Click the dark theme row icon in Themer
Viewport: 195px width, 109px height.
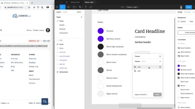[135, 67]
